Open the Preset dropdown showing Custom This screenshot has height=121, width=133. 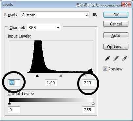point(55,15)
